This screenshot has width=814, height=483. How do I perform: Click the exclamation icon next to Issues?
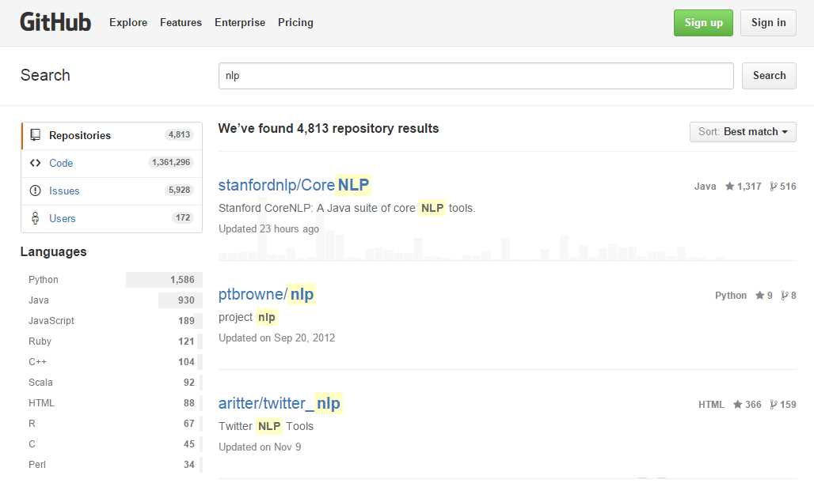(x=36, y=191)
